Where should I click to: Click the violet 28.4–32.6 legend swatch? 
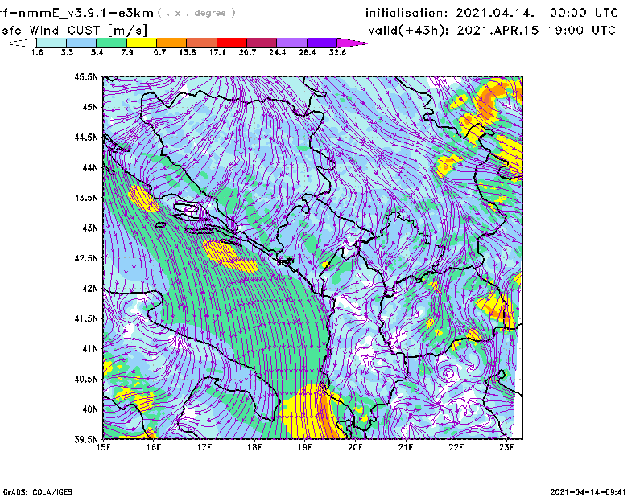click(x=322, y=43)
